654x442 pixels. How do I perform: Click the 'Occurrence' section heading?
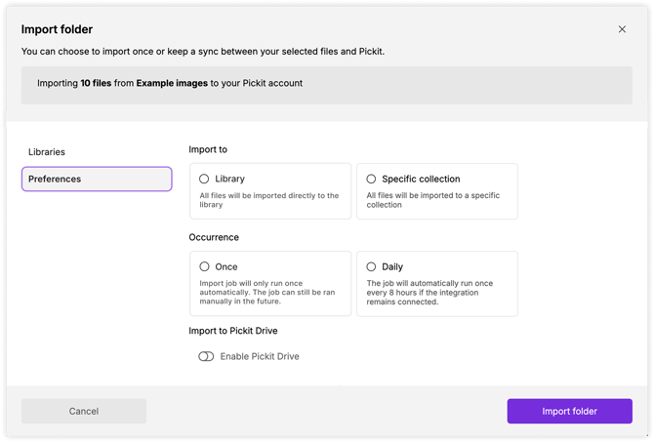tap(214, 237)
